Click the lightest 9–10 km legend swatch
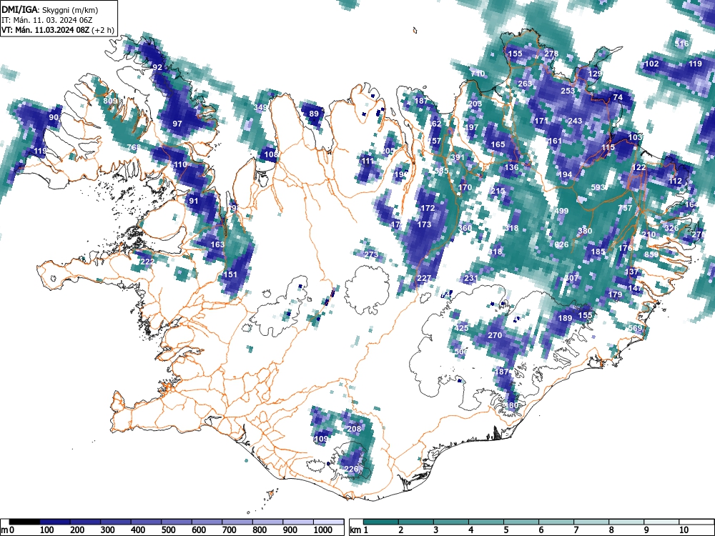 point(661,522)
